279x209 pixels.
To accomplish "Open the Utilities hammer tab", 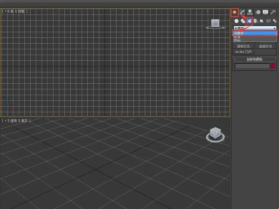I will [273, 12].
